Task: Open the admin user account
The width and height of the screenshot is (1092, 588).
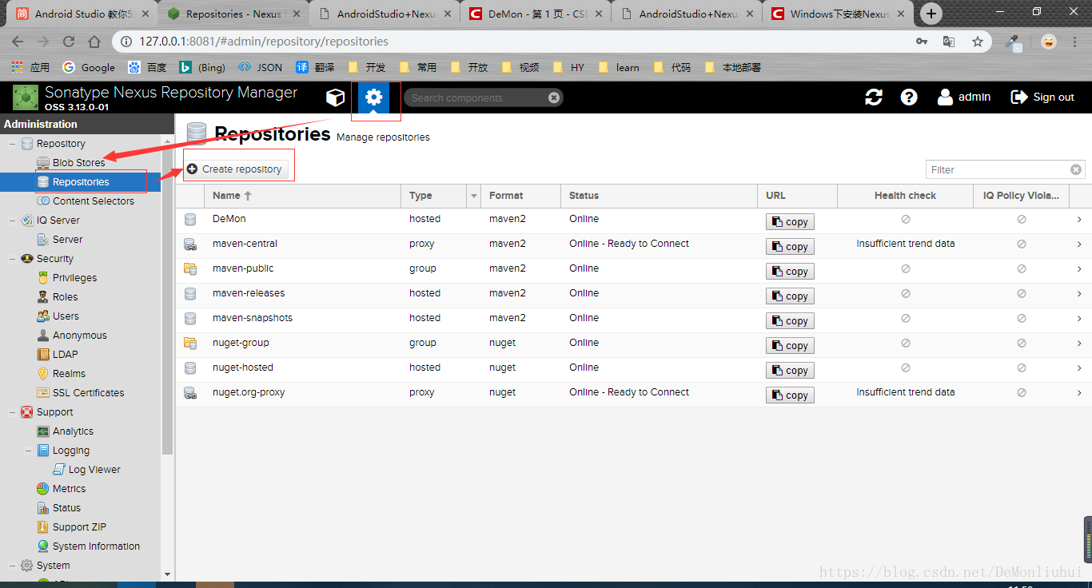Action: point(964,97)
